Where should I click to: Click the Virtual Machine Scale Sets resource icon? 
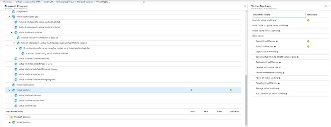tap(14, 17)
